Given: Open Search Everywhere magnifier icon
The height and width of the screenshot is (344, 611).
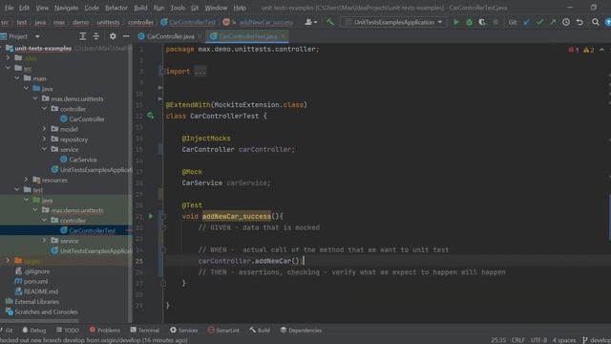Looking at the screenshot, I should coord(596,22).
